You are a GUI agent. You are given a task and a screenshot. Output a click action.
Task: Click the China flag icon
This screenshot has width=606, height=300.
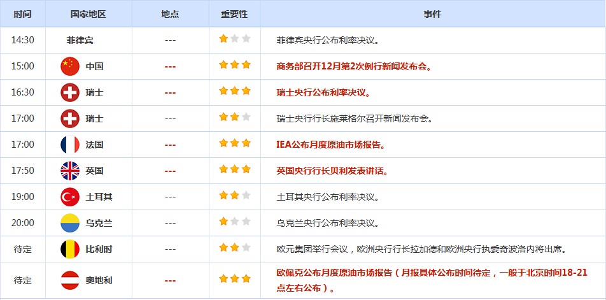69,66
